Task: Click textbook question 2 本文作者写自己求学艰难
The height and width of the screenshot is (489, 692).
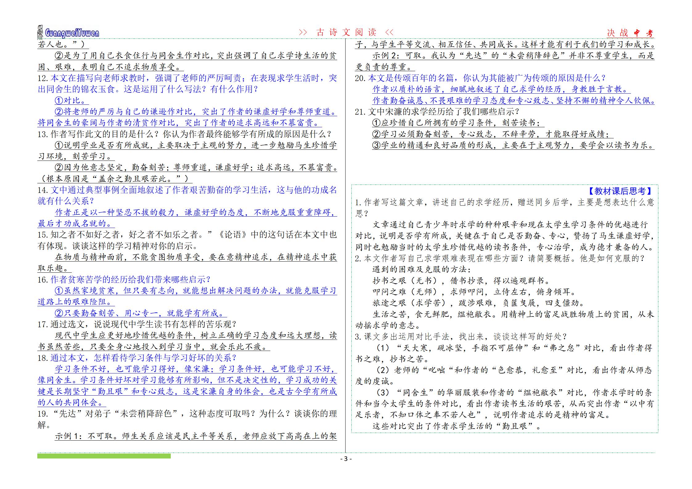Action: pos(500,258)
